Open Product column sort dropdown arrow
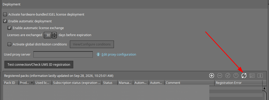This screenshot has width=269, height=100. (x=32, y=83)
